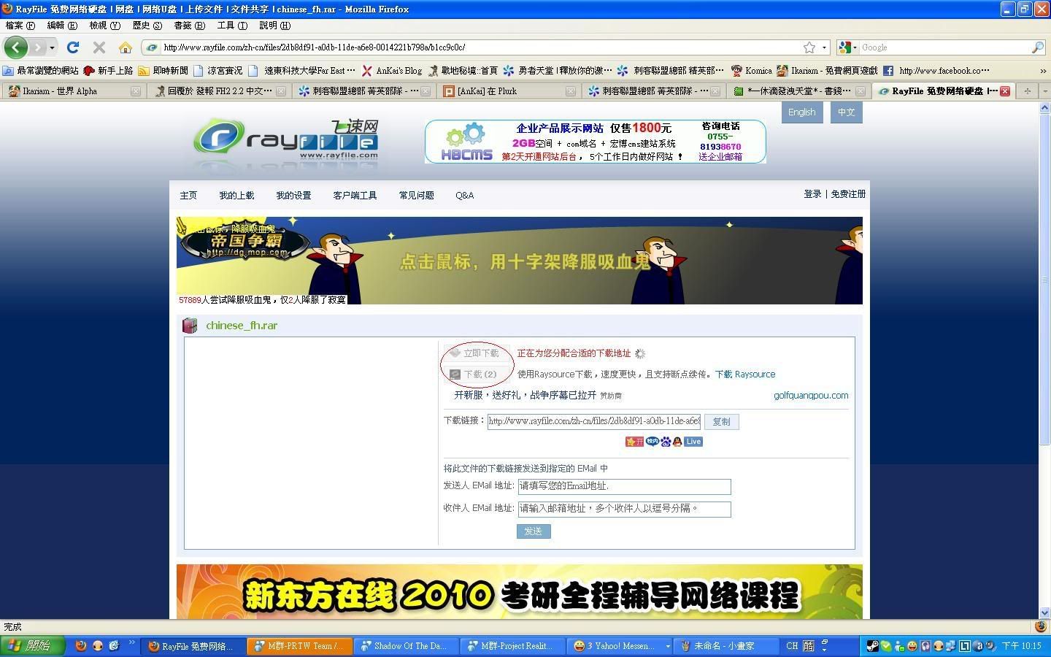The width and height of the screenshot is (1051, 657).
Task: Click the page vertical scrollbar down arrow
Action: coord(1044,612)
